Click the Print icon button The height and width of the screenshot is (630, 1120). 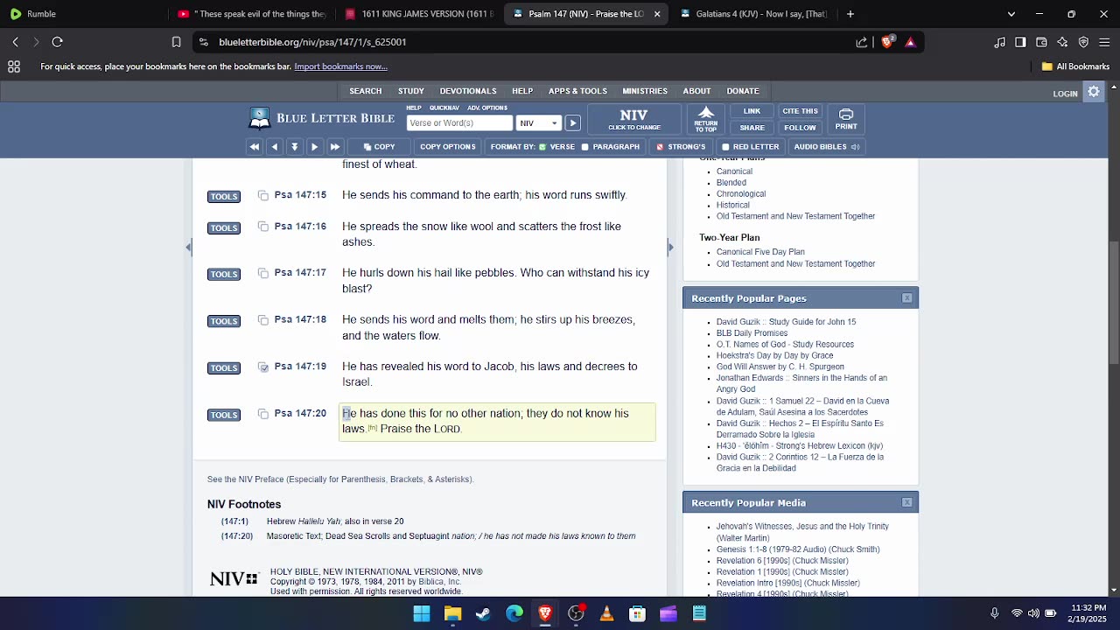[x=846, y=119]
